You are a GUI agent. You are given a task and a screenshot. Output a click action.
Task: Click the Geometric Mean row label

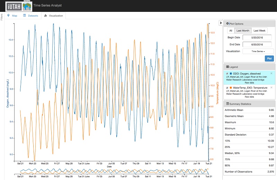coord(234,116)
